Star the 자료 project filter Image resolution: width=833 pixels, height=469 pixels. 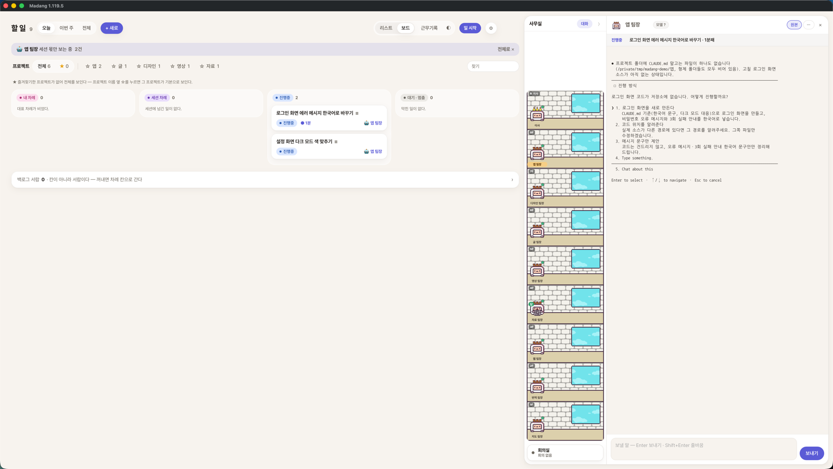pos(202,66)
